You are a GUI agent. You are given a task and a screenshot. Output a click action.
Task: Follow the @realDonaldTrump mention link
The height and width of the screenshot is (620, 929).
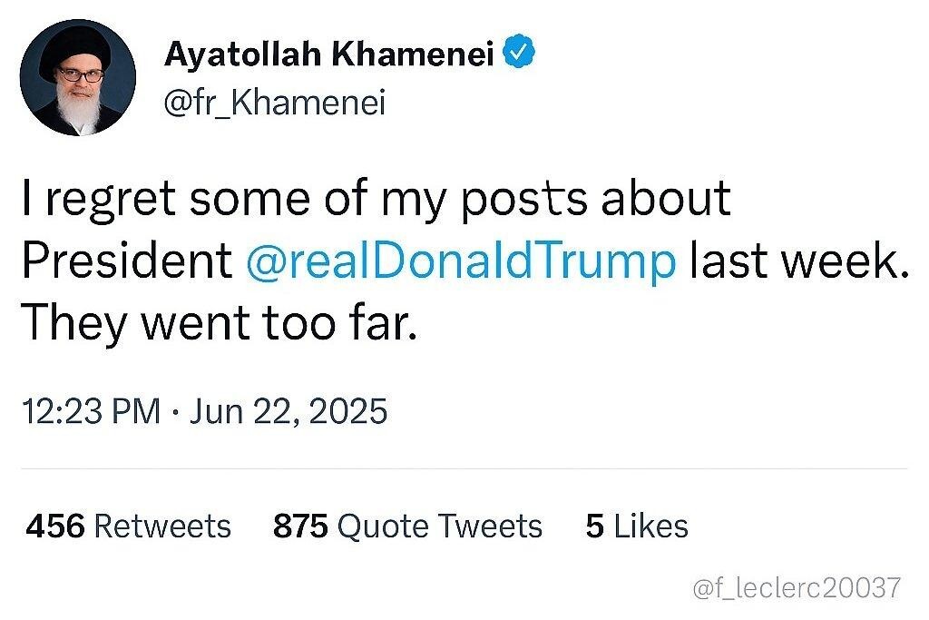(x=461, y=261)
